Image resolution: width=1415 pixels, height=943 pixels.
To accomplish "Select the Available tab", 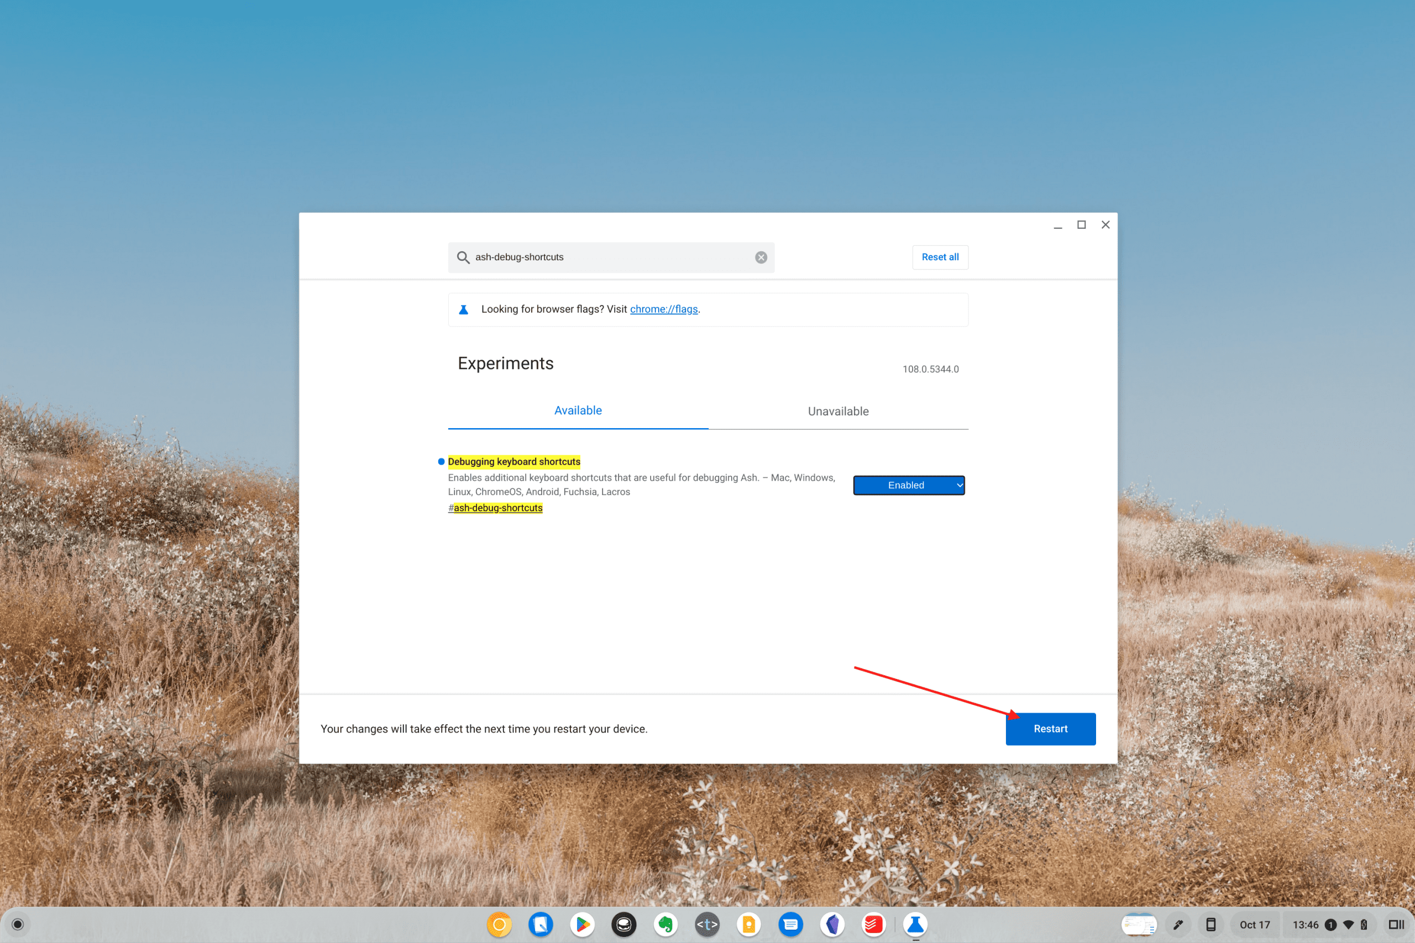I will pyautogui.click(x=578, y=411).
